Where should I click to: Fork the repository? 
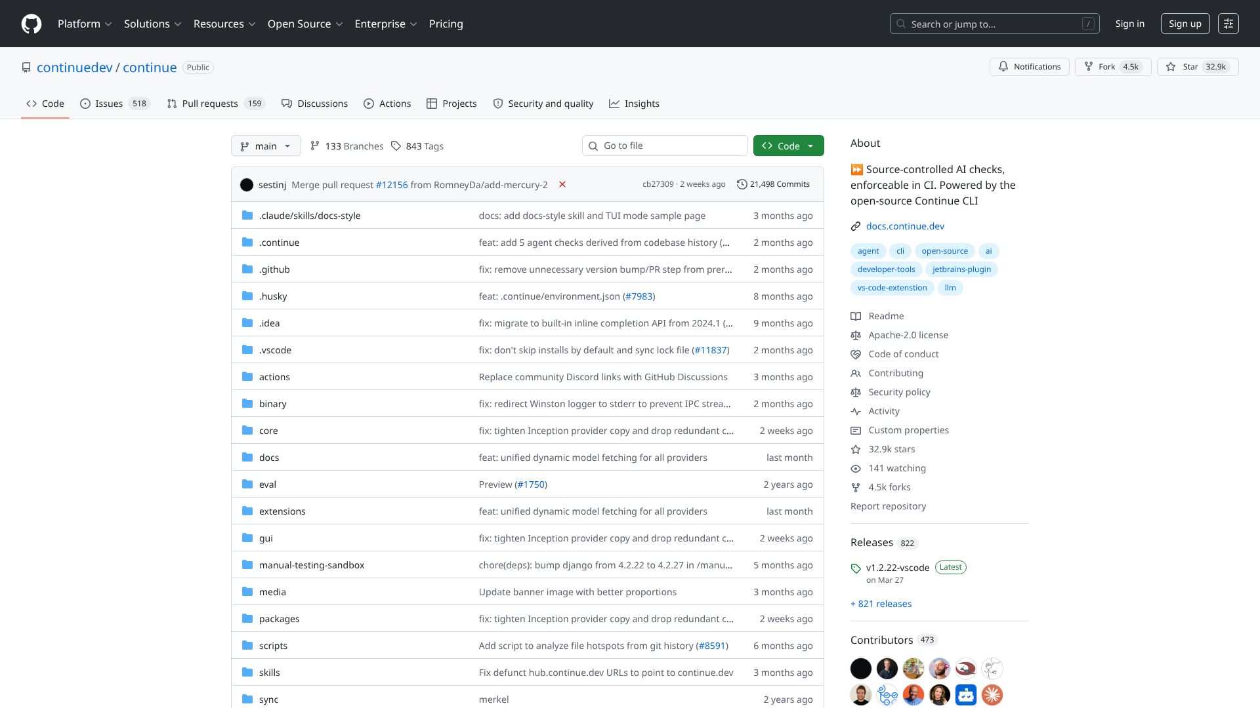1113,67
